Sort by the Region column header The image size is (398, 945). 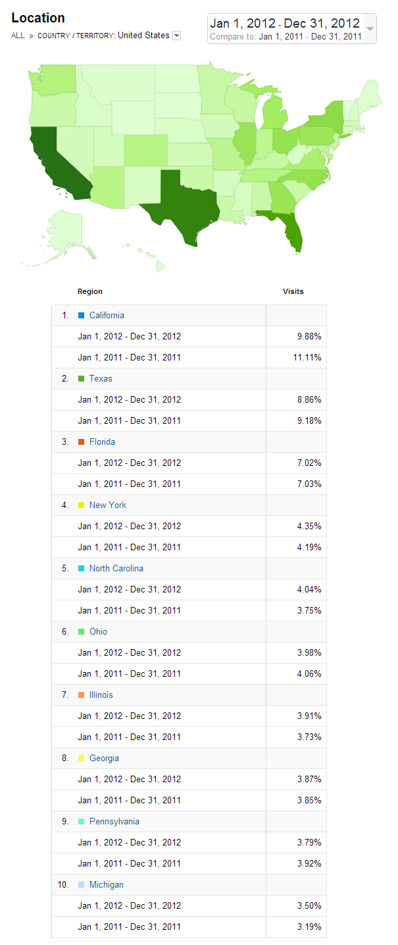[90, 291]
